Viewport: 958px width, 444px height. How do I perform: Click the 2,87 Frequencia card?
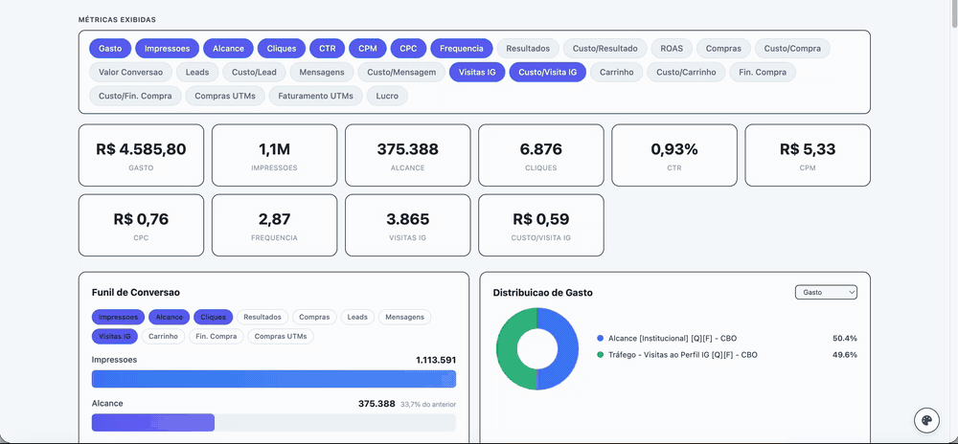[274, 225]
